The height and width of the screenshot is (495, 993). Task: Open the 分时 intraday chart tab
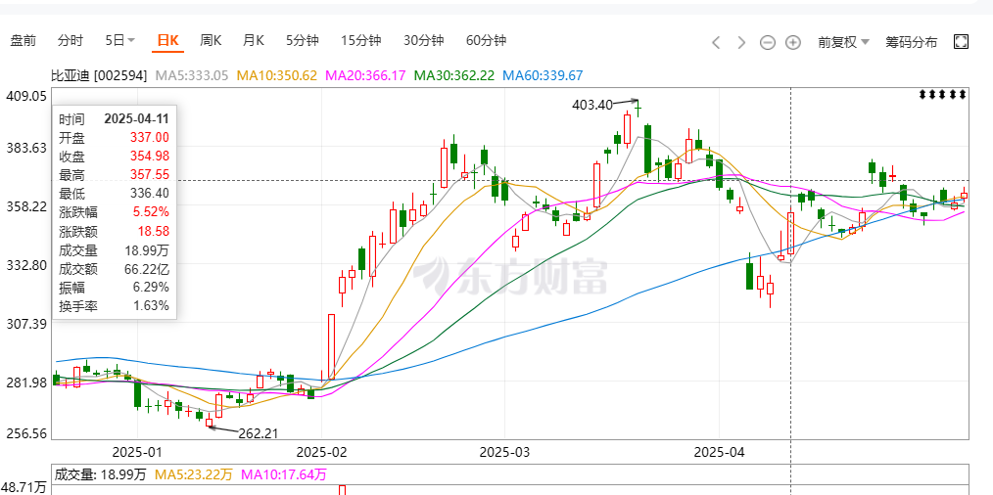point(70,41)
